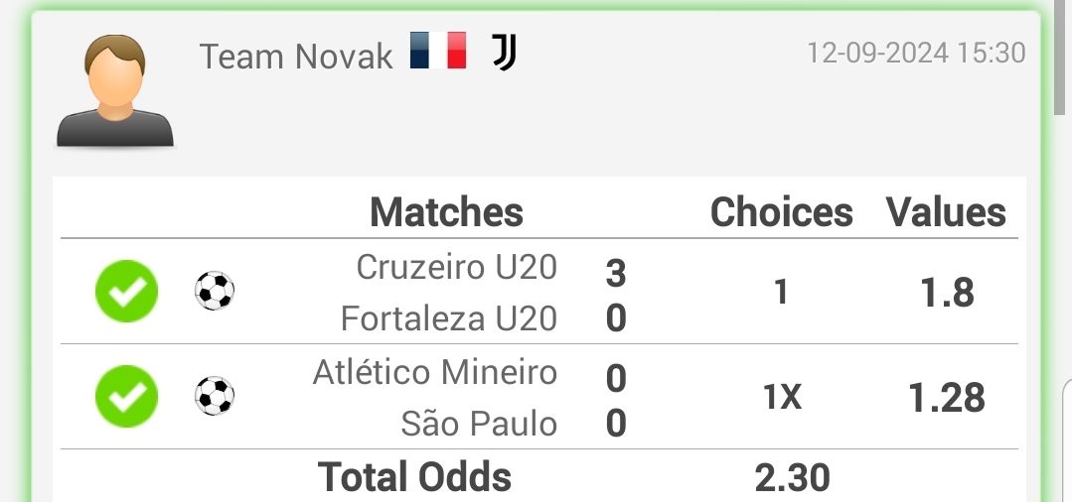1072x502 pixels.
Task: Click the Matches column header
Action: click(446, 211)
